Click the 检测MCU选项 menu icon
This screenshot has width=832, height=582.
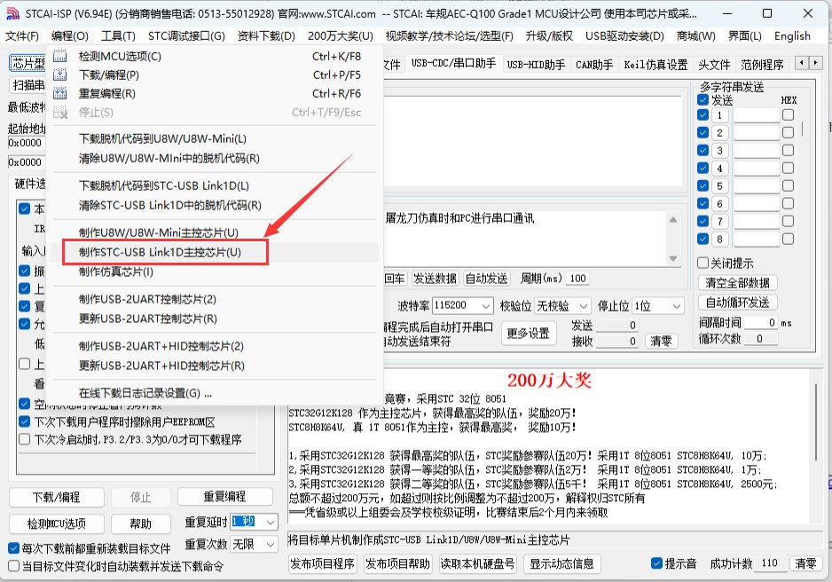(x=60, y=56)
